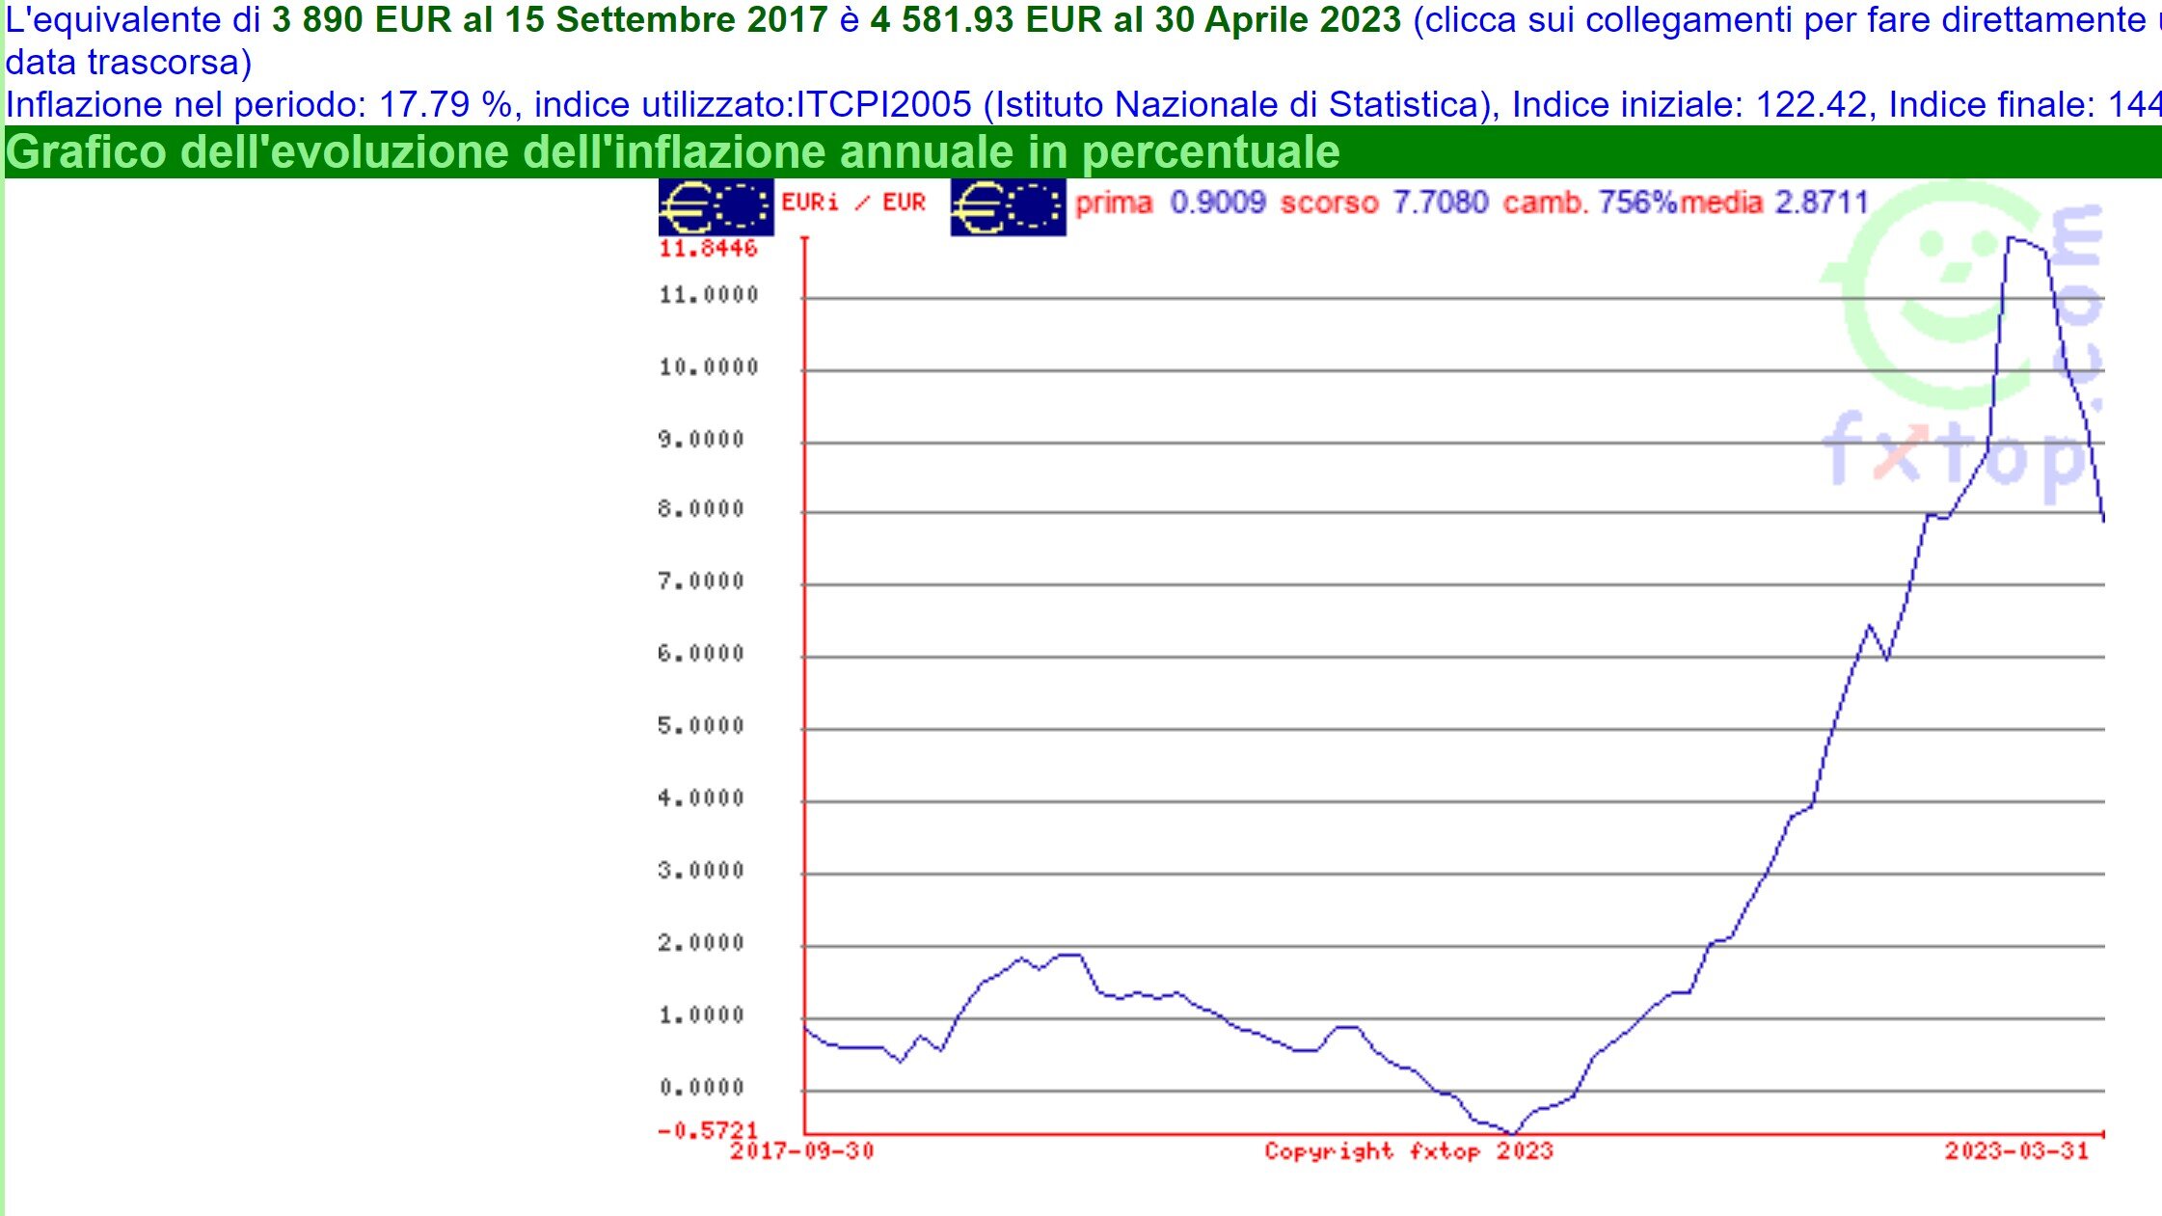The width and height of the screenshot is (2162, 1216).
Task: Click the maximum axis value 11.8446
Action: pyautogui.click(x=708, y=249)
